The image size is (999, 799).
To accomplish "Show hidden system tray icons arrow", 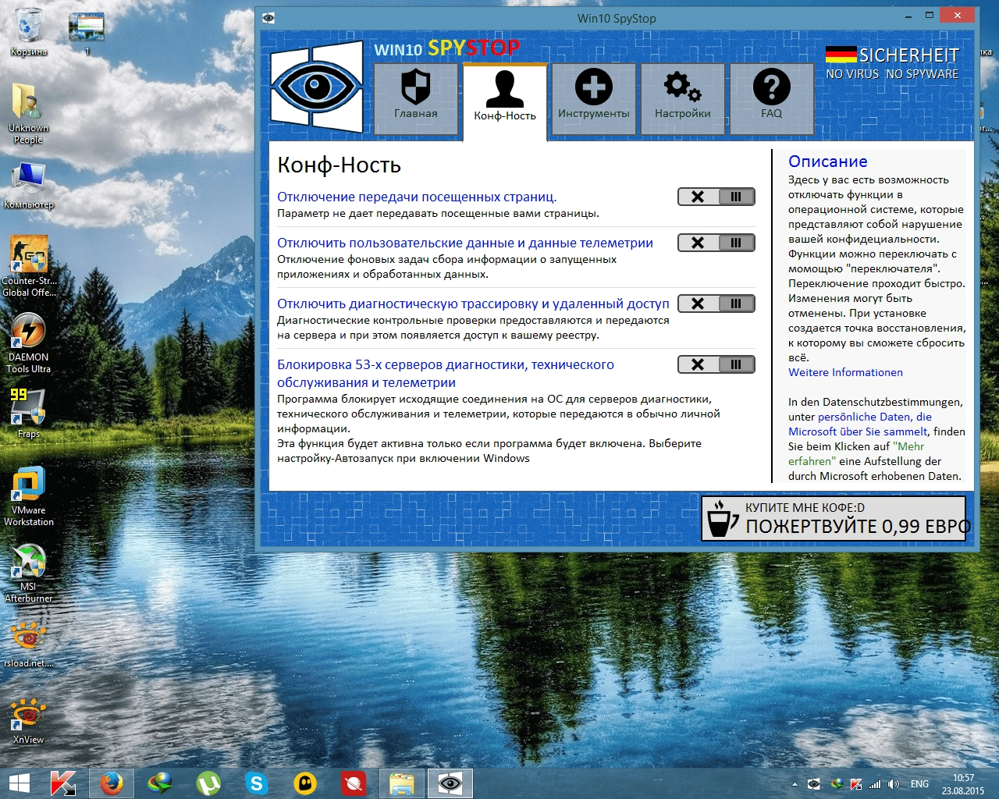I will click(795, 784).
